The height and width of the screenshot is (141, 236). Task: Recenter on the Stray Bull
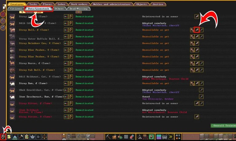[66, 30]
